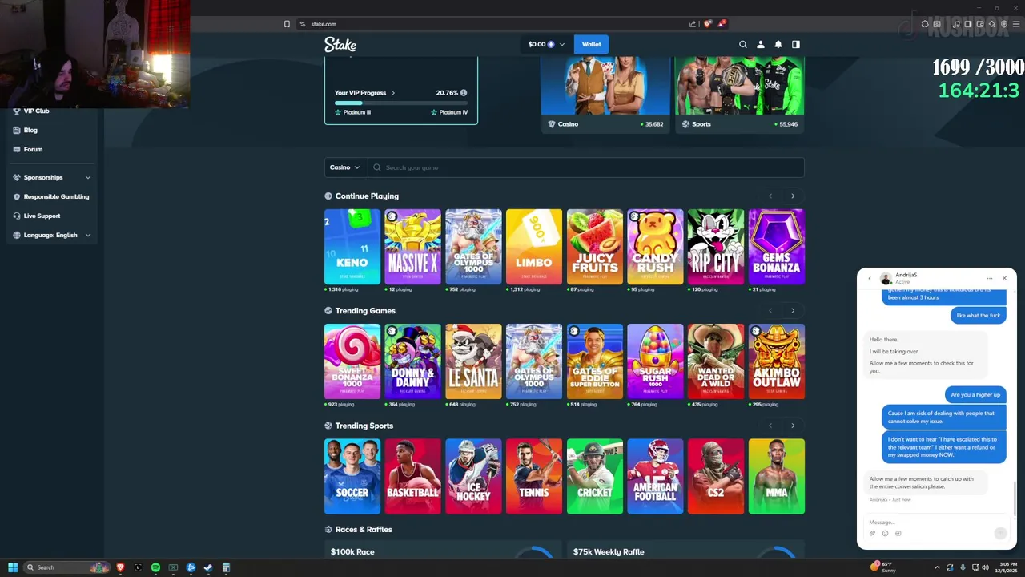The width and height of the screenshot is (1025, 577).
Task: Toggle the side panel icon in the Stake header
Action: click(796, 45)
